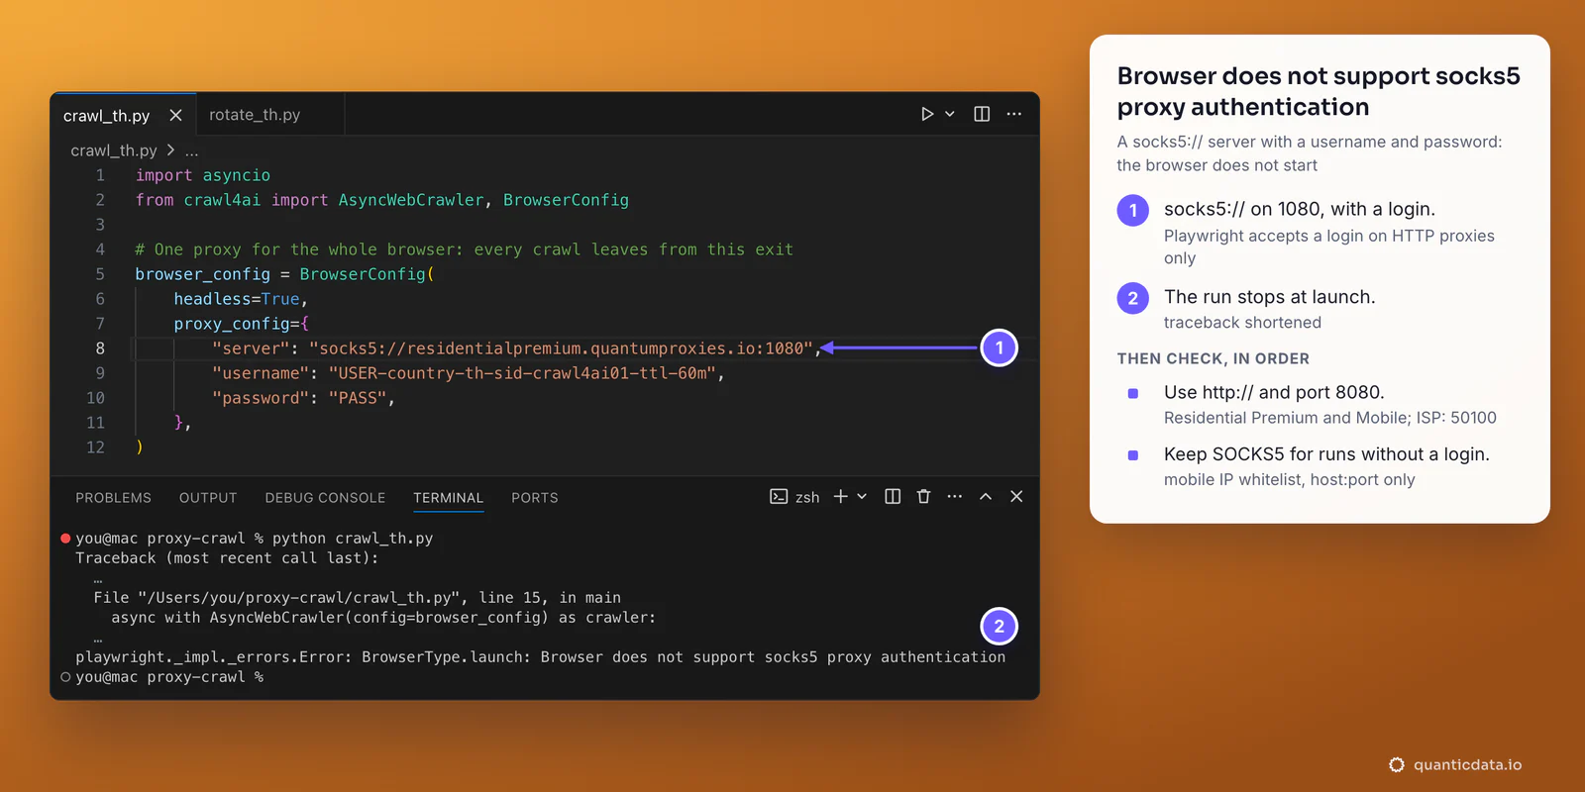The image size is (1585, 792).
Task: Maximize the panel with the up chevron
Action: [x=986, y=496]
